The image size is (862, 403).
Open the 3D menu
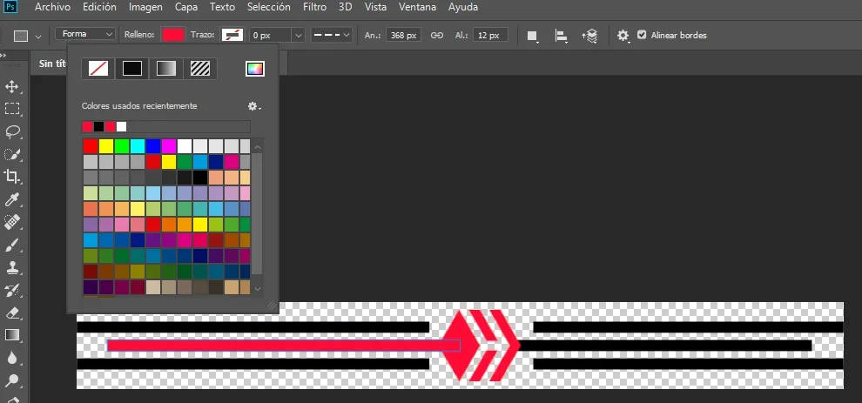[x=346, y=7]
